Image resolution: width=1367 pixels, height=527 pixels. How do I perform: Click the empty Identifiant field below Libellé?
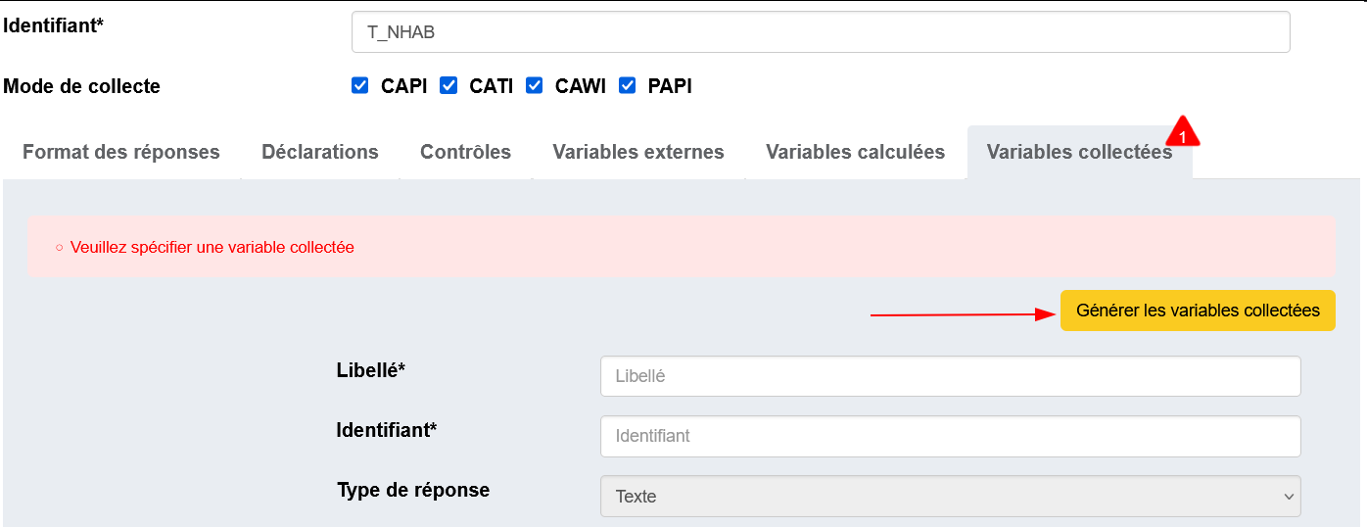950,436
